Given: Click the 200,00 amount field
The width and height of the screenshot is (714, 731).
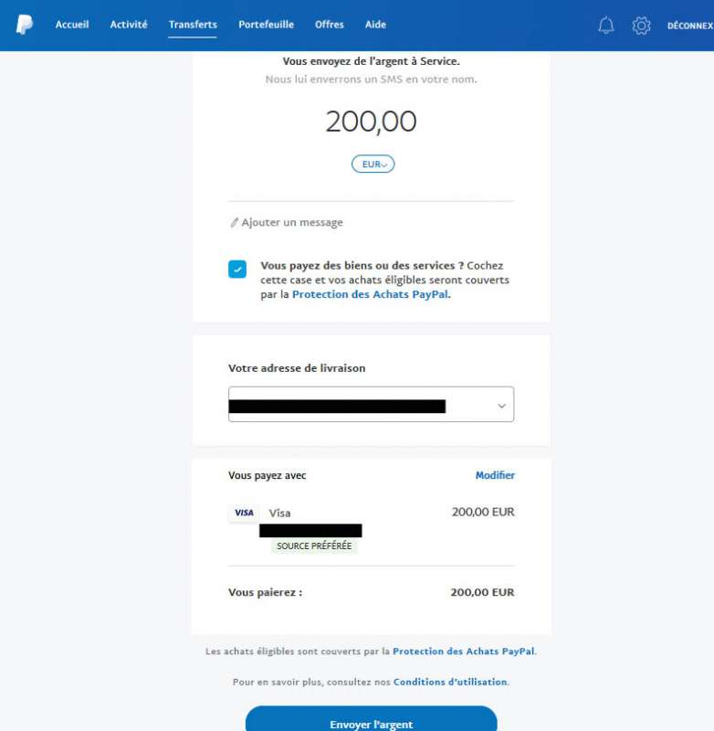Looking at the screenshot, I should 372,122.
